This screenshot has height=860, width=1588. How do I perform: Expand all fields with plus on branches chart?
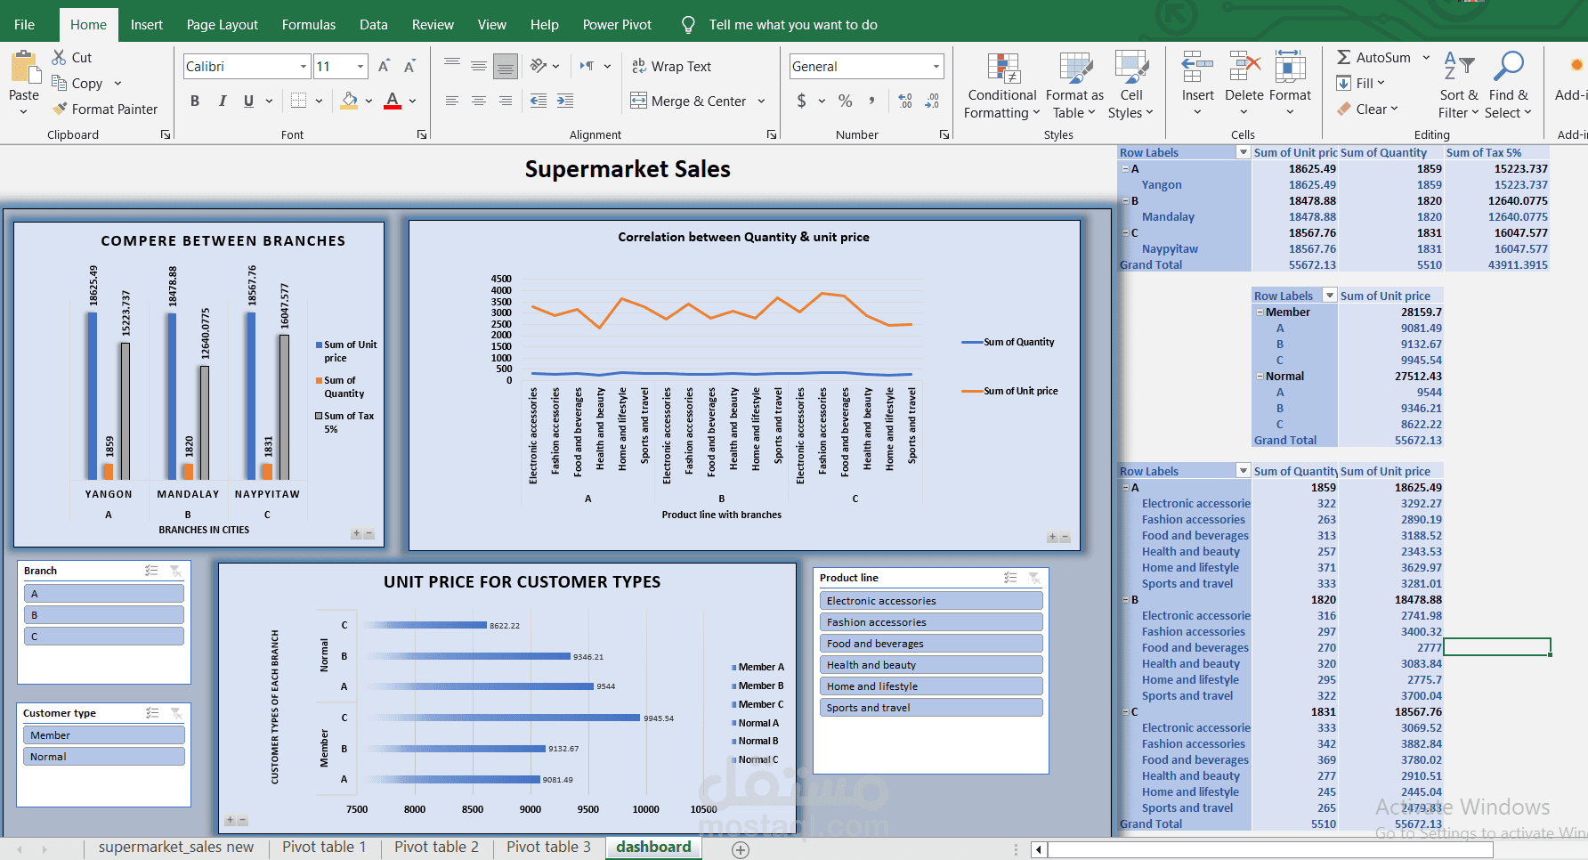point(356,534)
